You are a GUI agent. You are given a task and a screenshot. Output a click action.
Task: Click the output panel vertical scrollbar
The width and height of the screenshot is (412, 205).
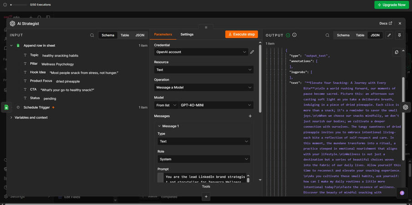coord(403,118)
